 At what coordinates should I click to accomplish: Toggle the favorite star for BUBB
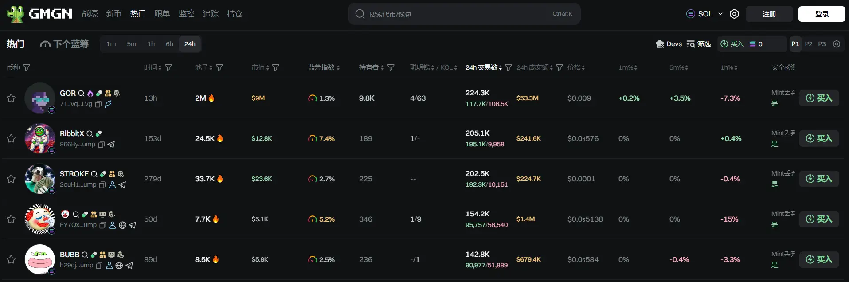(x=11, y=259)
